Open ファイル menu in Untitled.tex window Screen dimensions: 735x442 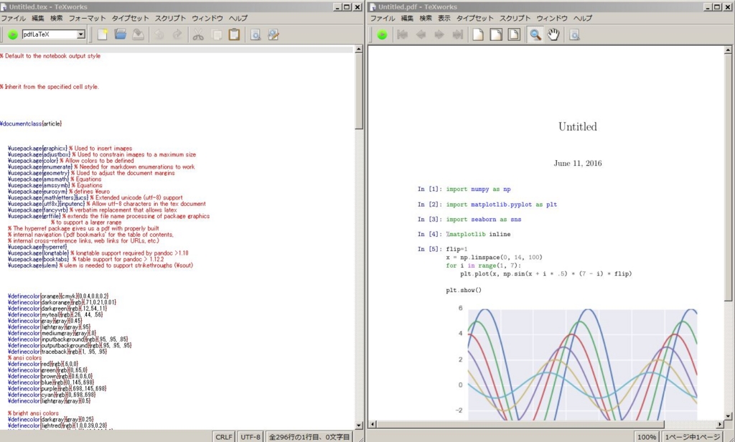(13, 18)
